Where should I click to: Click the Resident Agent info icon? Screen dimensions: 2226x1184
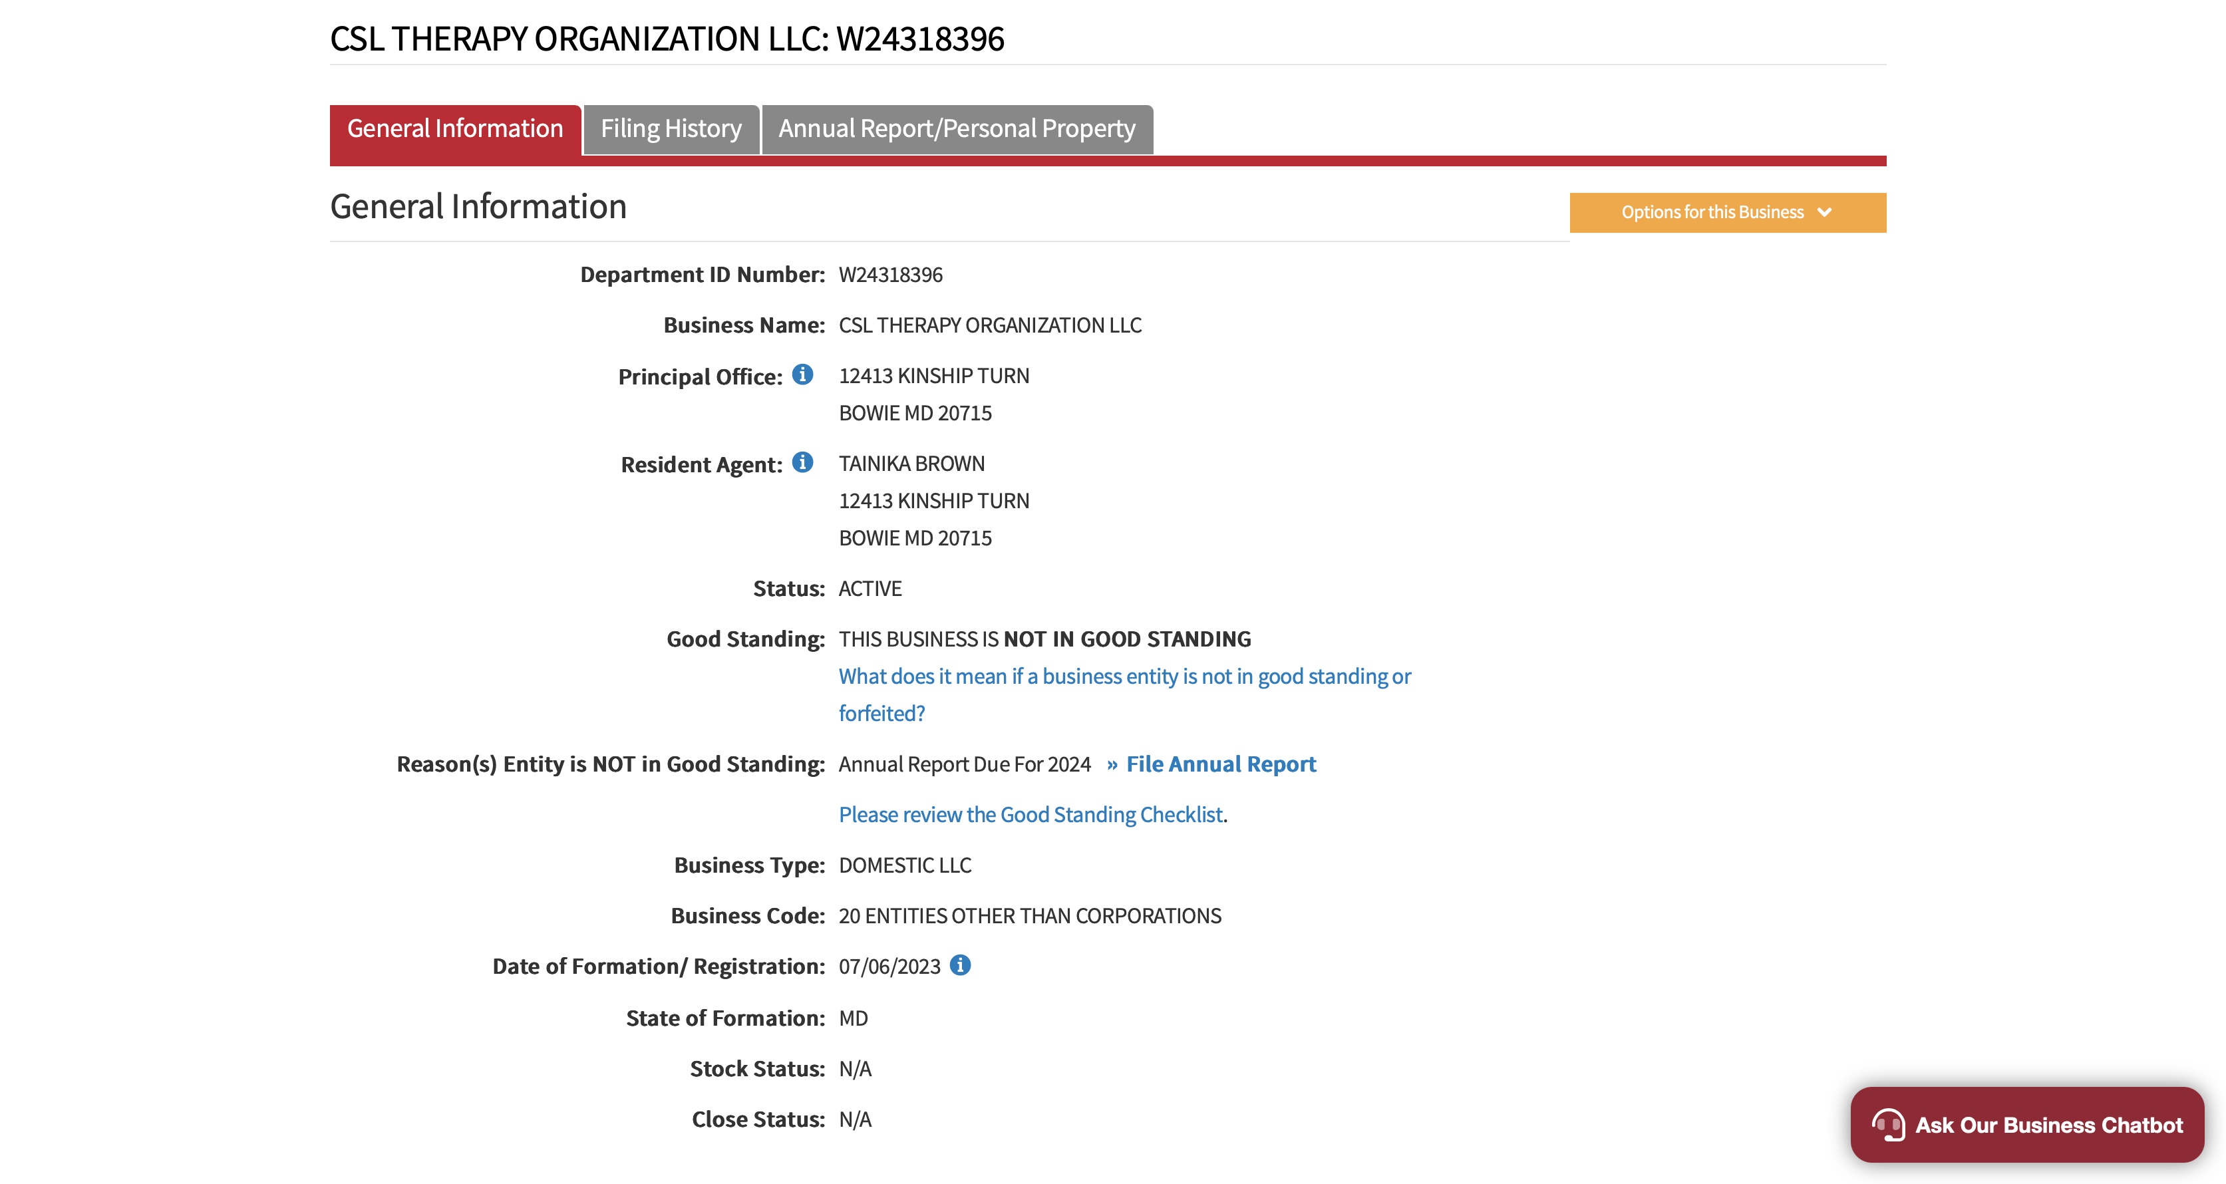pos(802,462)
